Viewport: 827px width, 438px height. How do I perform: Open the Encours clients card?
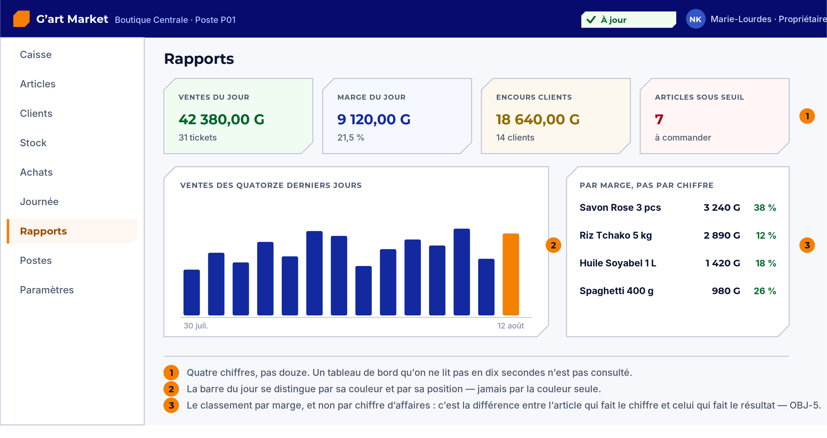(556, 116)
